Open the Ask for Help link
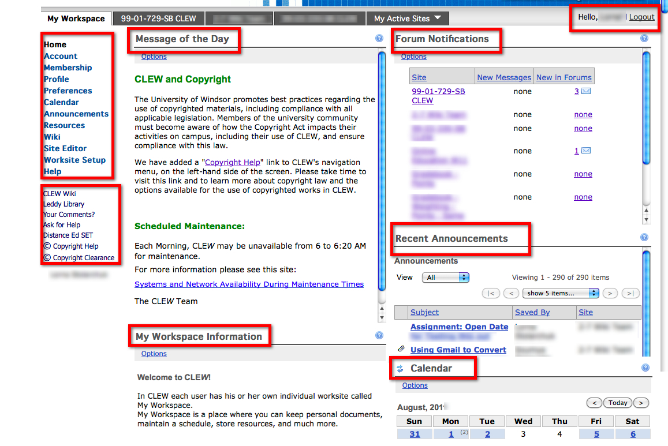The height and width of the screenshot is (446, 668). tap(62, 224)
